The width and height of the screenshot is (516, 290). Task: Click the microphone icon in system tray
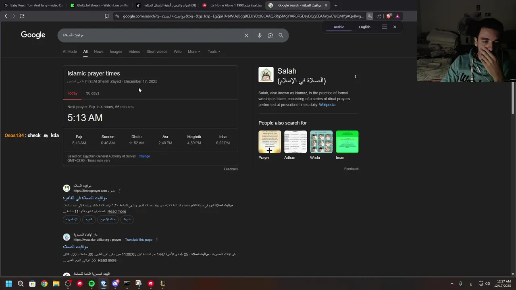pos(461,284)
